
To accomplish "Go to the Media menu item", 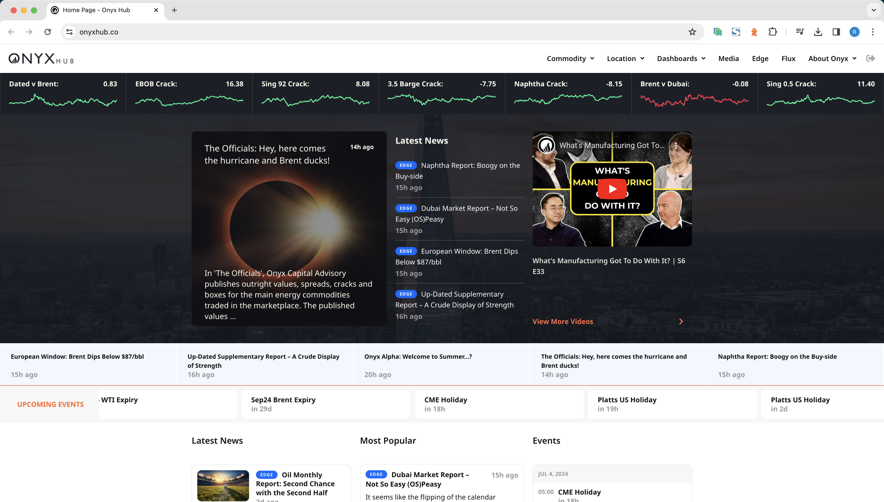I will (728, 59).
